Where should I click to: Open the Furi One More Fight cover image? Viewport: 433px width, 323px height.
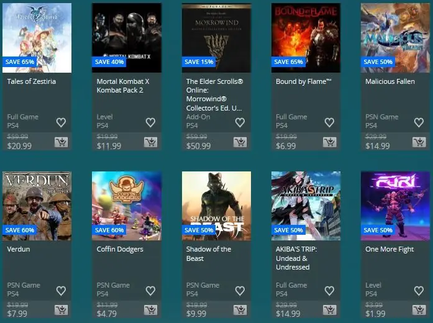coord(395,206)
